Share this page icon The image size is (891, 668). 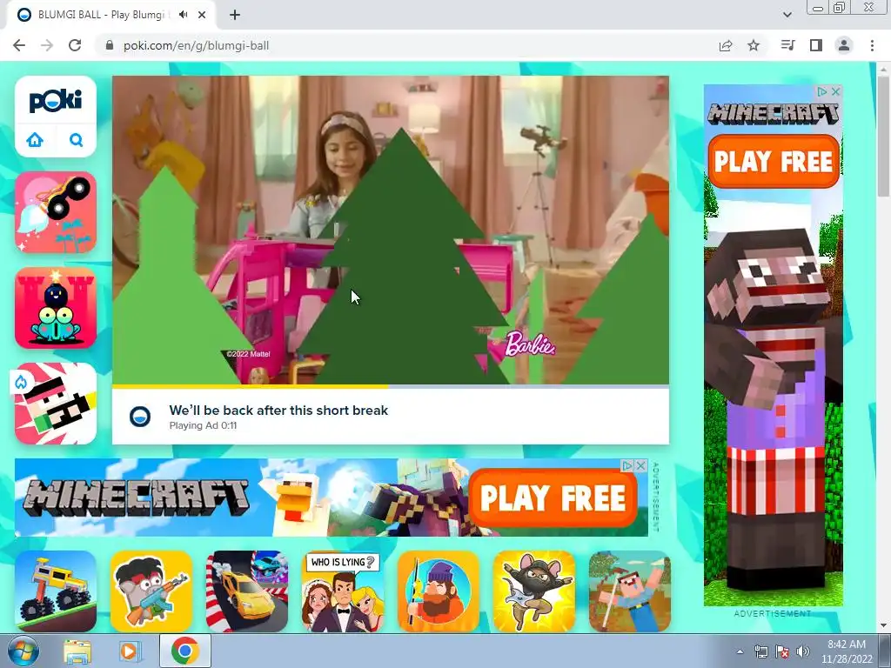(x=726, y=45)
